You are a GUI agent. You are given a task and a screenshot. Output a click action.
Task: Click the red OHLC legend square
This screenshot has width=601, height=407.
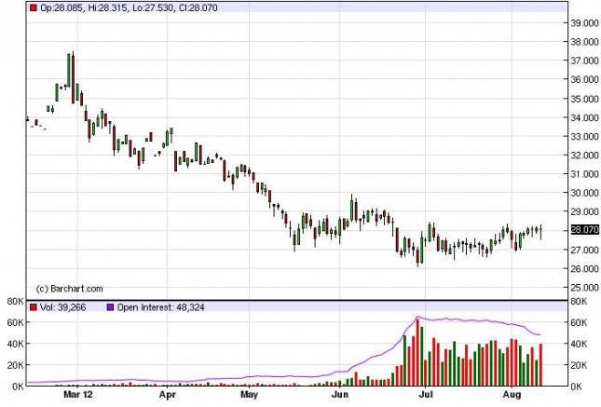click(x=34, y=7)
